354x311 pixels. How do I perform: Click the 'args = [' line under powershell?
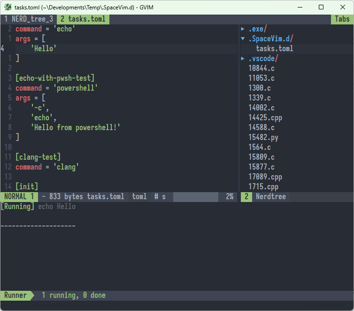pos(31,98)
